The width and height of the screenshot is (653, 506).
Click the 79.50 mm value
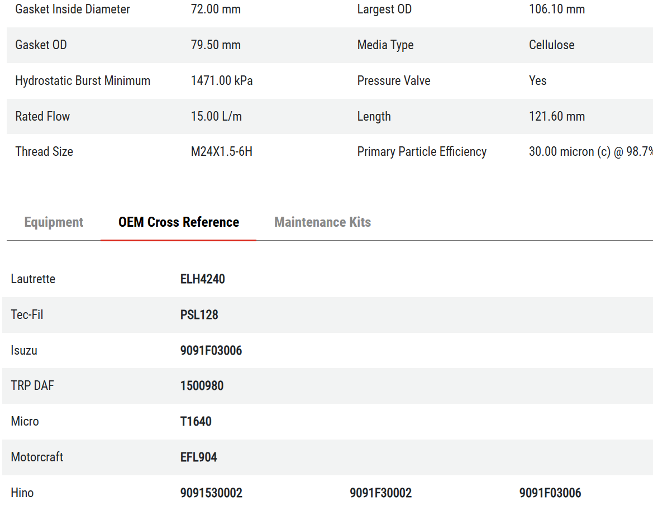coord(216,45)
